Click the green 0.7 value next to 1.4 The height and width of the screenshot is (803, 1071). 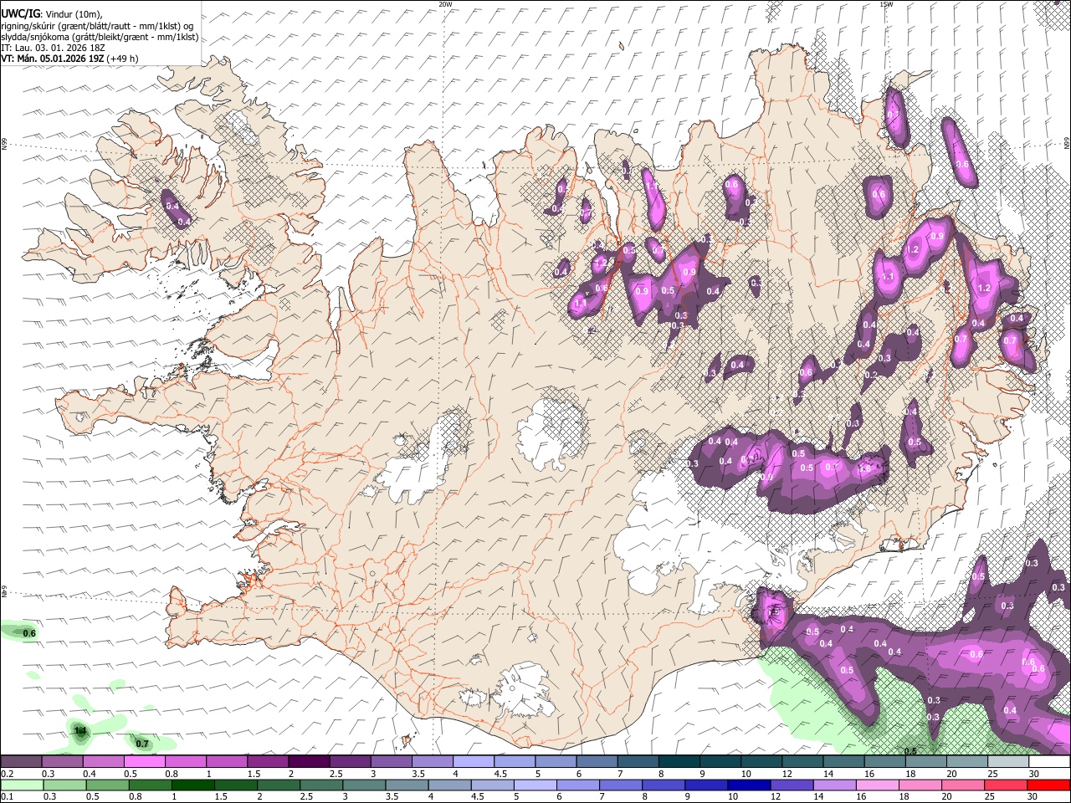(142, 743)
